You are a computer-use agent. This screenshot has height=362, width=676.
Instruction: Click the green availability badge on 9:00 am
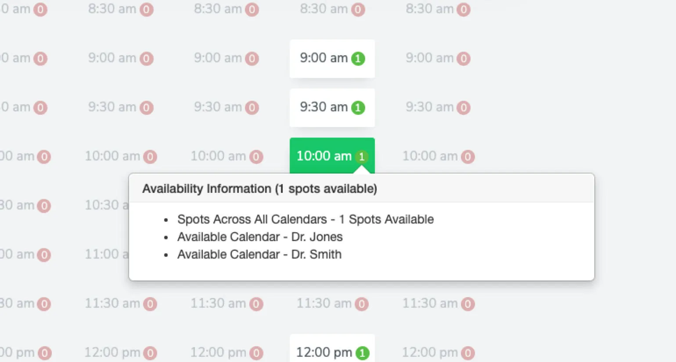(x=359, y=58)
